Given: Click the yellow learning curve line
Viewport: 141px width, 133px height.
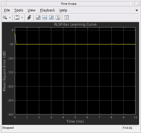Looking at the screenshot, I should [75, 44].
